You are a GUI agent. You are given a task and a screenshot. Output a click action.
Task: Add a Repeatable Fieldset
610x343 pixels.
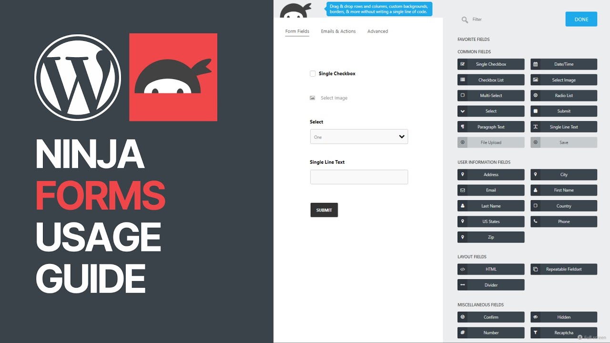point(564,269)
